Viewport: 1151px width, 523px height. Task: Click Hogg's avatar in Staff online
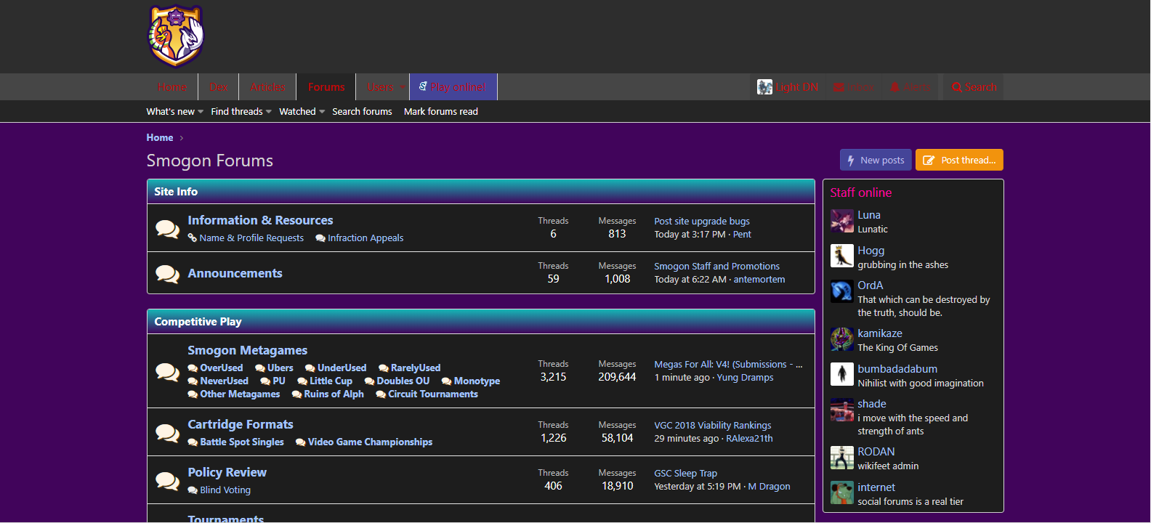(841, 256)
